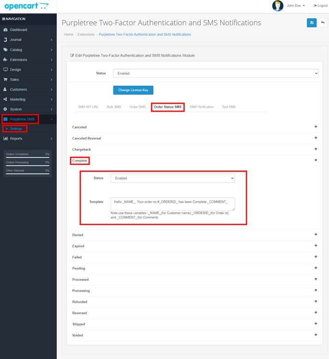The image size is (329, 359).
Task: Click the Catalog tags icon
Action: (x=5, y=50)
